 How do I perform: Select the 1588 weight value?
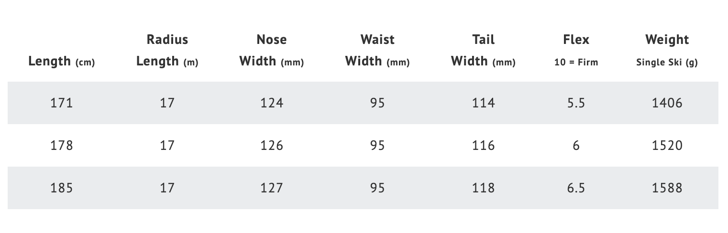tap(667, 188)
